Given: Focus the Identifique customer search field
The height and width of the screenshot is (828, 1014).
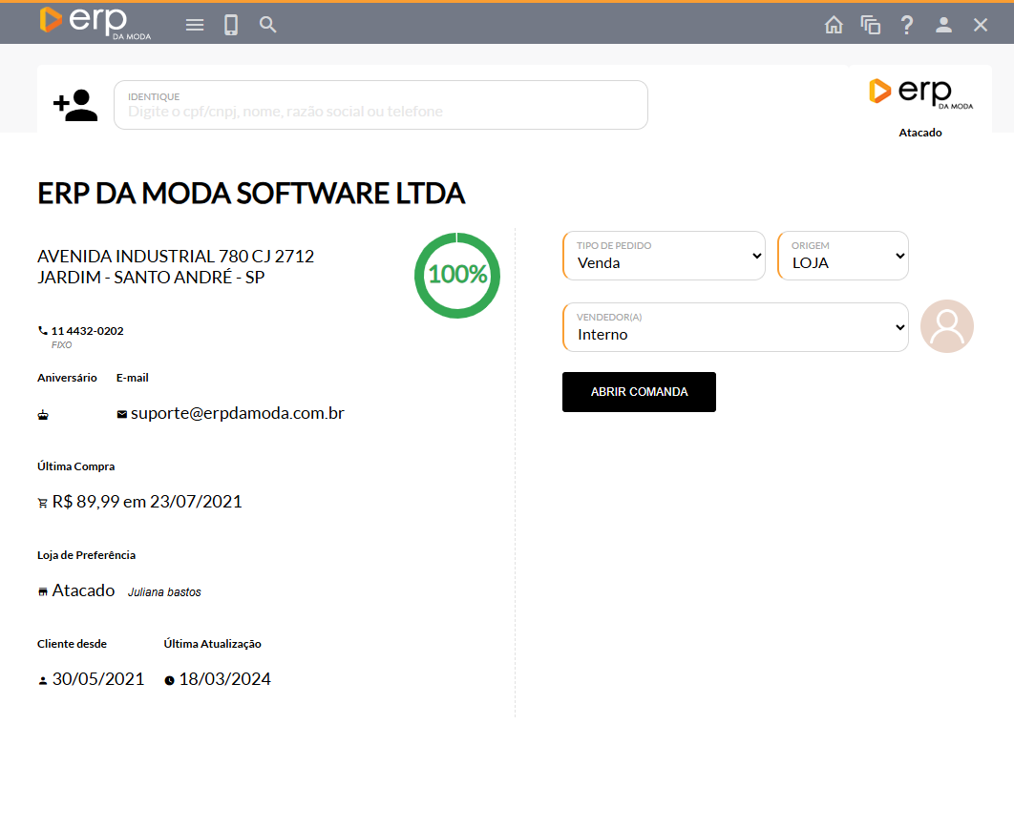Looking at the screenshot, I should [380, 111].
